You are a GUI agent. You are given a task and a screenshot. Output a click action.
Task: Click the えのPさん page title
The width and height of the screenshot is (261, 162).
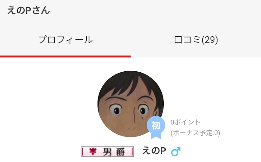point(29,11)
